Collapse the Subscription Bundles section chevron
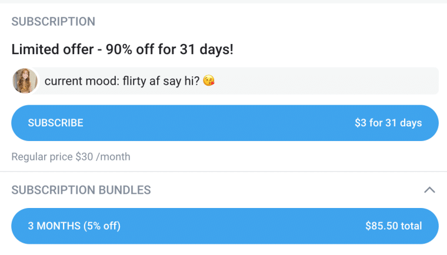The height and width of the screenshot is (255, 447). click(x=429, y=190)
